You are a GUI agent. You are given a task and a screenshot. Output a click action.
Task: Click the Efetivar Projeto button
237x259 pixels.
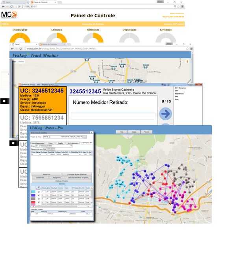(x=62, y=181)
